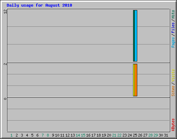Click day 16 on the x-axis
The height and width of the screenshot is (139, 177).
88,135
